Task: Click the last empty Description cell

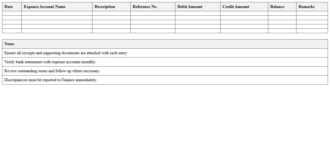Action: tap(111, 31)
